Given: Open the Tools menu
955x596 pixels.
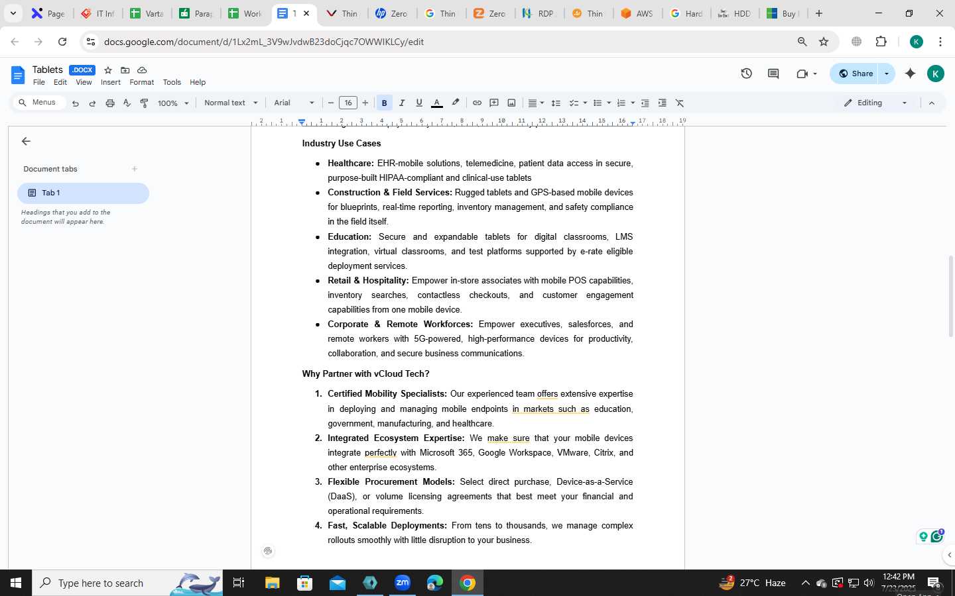Looking at the screenshot, I should click(172, 83).
